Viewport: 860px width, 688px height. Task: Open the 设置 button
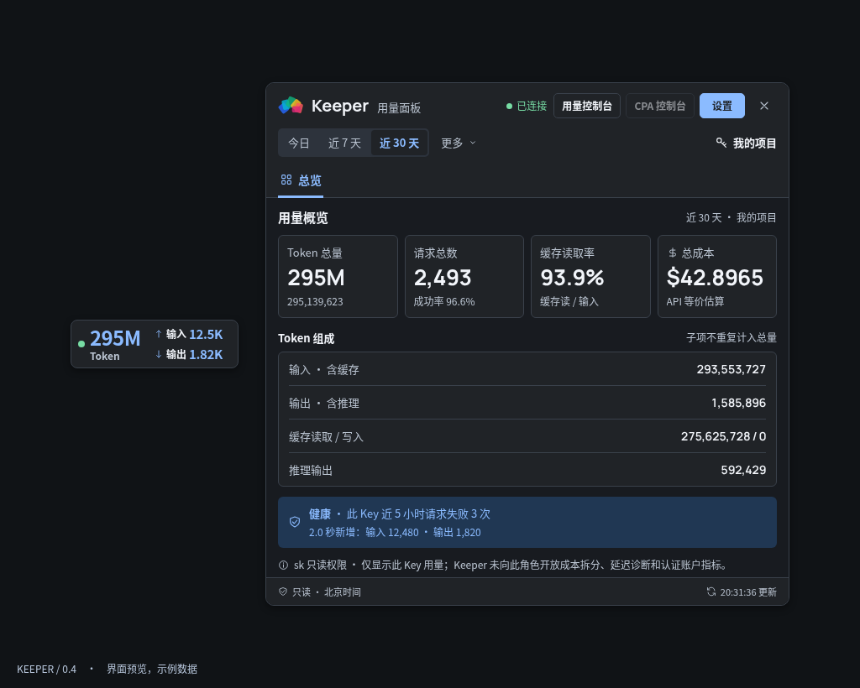(x=721, y=106)
